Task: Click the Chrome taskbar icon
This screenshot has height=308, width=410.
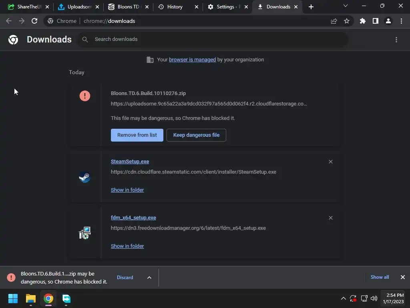Action: tap(48, 298)
